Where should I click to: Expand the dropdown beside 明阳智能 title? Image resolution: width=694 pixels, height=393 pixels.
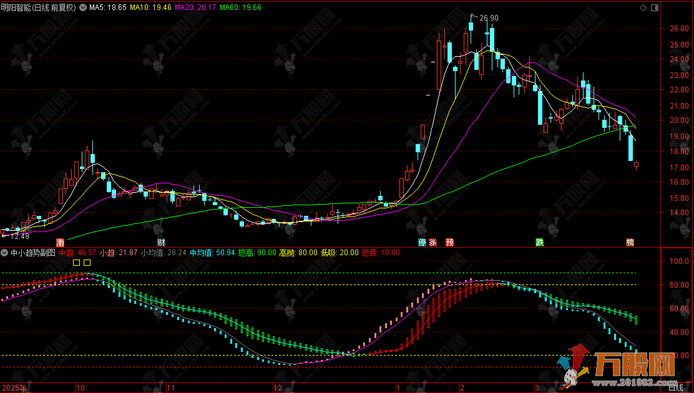click(84, 8)
